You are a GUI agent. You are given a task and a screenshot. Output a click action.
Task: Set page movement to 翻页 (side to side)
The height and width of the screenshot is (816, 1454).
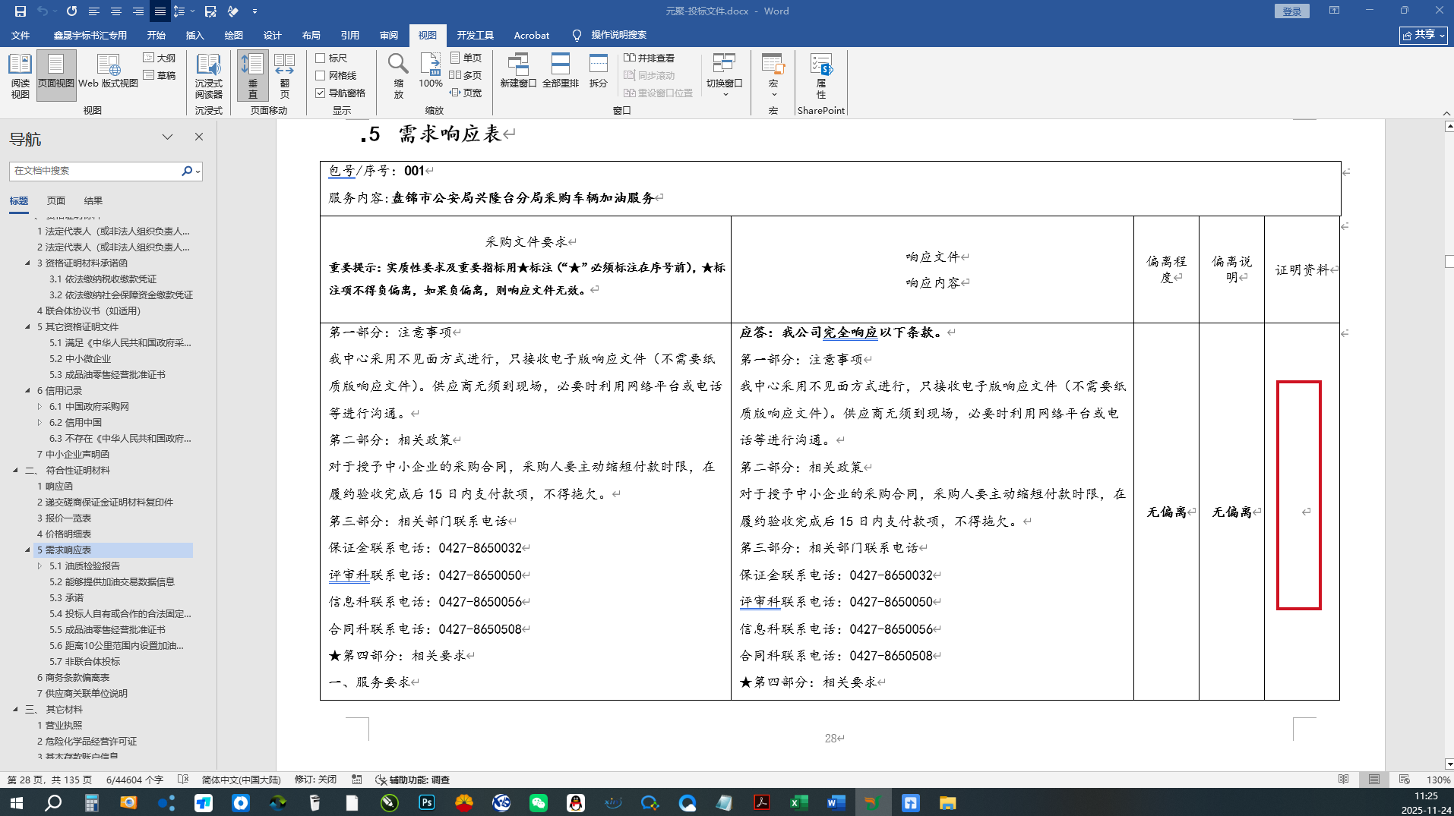[284, 76]
